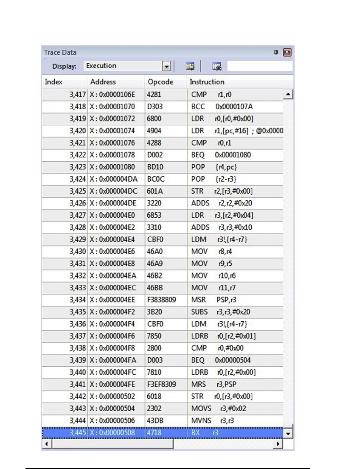This screenshot has width=354, height=469.
Task: Select BEQ 0x00000504 instruction
Action: (x=221, y=360)
